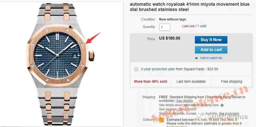The height and width of the screenshot is (127, 256).
Task: Click the Add to cart button
Action: (211, 50)
